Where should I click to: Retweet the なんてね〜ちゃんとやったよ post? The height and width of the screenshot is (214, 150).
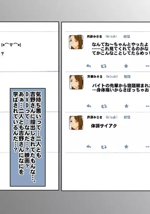[104, 66]
